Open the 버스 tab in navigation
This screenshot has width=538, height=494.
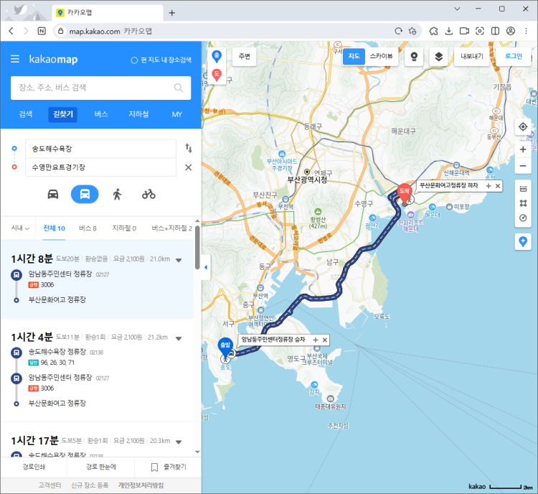click(x=101, y=114)
